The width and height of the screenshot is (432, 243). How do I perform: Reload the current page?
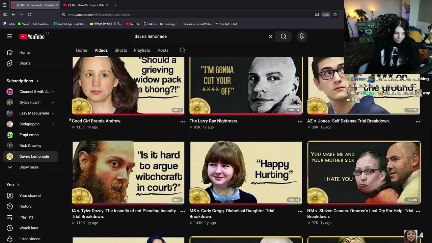pyautogui.click(x=30, y=15)
